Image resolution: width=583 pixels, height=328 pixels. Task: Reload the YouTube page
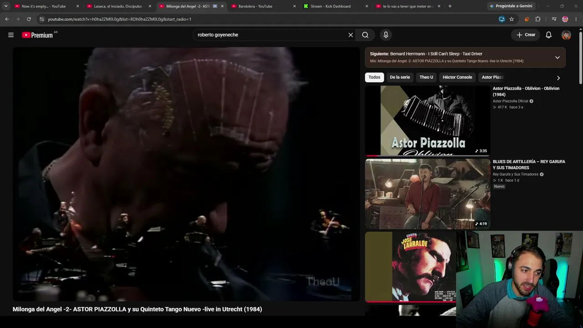click(29, 19)
